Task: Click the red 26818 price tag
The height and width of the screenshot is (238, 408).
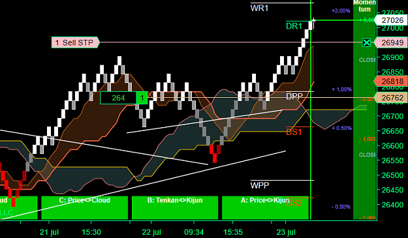Action: (390, 82)
